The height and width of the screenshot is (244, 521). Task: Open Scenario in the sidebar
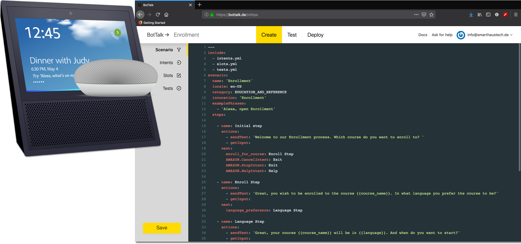164,50
